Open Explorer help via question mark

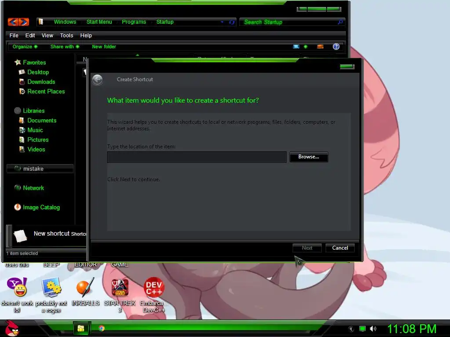(336, 47)
